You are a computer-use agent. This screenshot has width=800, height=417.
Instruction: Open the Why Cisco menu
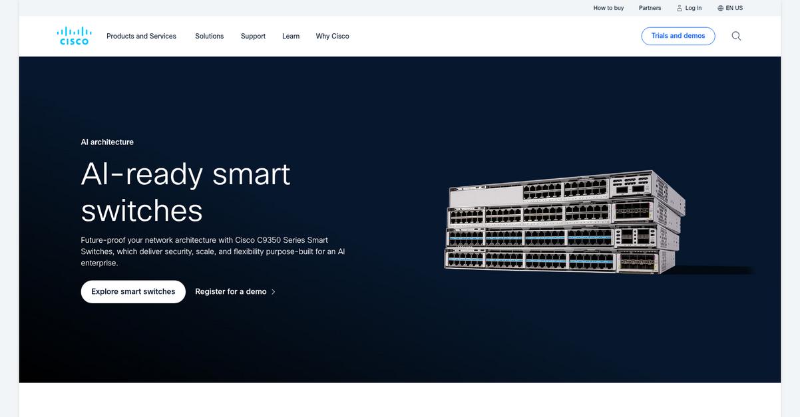(x=332, y=36)
